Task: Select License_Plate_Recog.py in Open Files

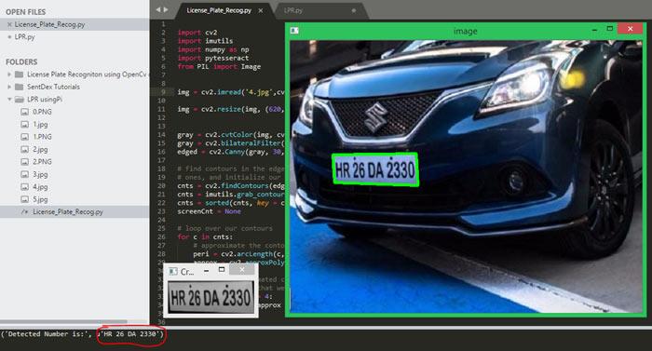Action: tap(49, 24)
